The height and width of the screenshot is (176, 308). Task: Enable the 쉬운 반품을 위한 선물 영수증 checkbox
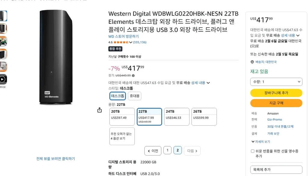tap(253, 151)
